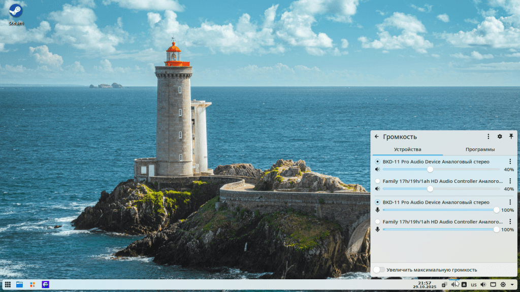Select Family 17h HD Audio output radio button

tap(377, 181)
